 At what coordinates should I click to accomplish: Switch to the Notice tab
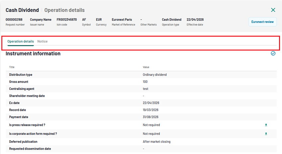43,41
